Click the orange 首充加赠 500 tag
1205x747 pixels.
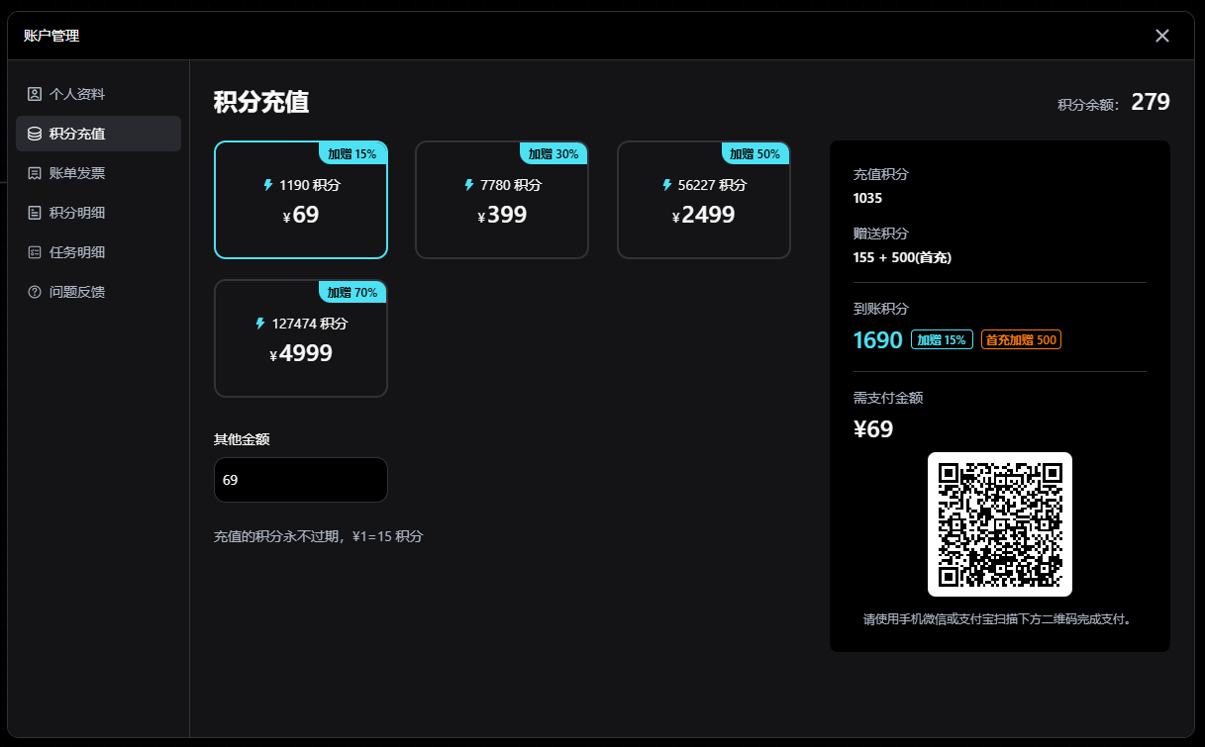pyautogui.click(x=1022, y=340)
